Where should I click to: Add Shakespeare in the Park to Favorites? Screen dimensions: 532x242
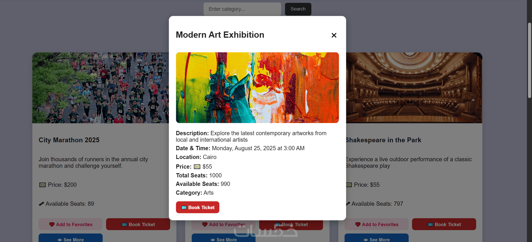[x=377, y=224]
